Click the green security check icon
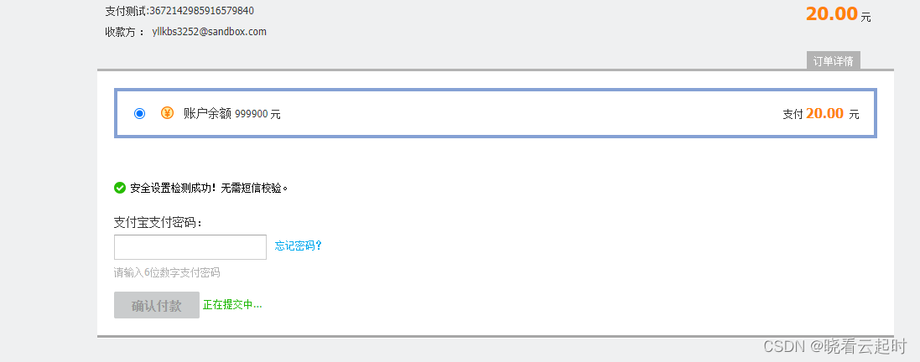The width and height of the screenshot is (920, 362). point(120,188)
